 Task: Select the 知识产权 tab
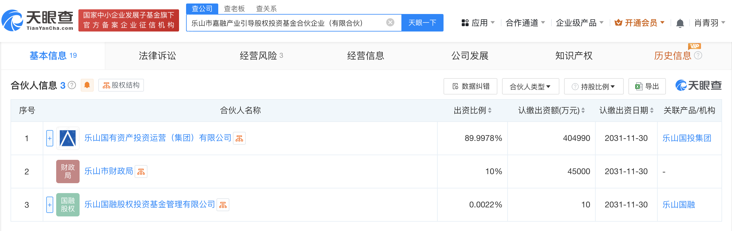[574, 55]
